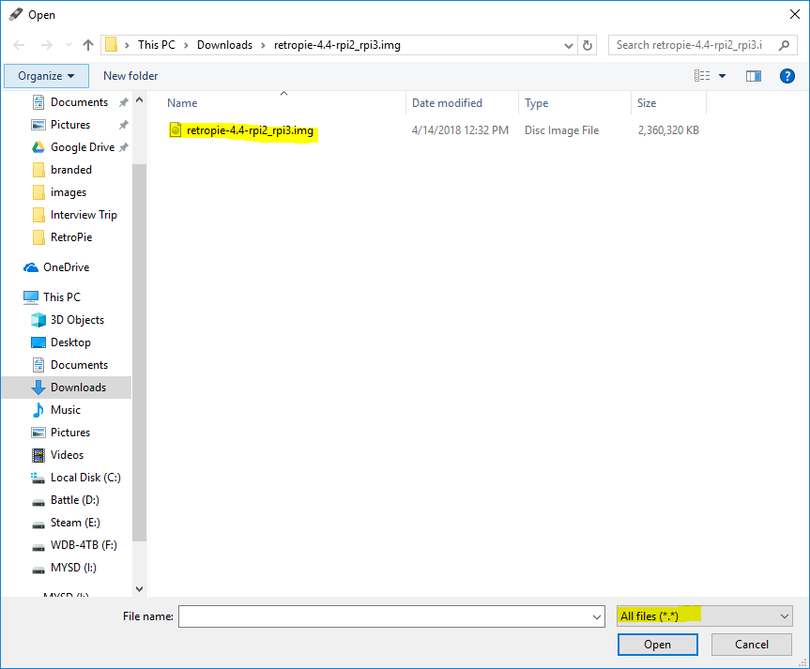This screenshot has height=669, width=810.
Task: Go forward with the forward arrow
Action: tap(47, 45)
